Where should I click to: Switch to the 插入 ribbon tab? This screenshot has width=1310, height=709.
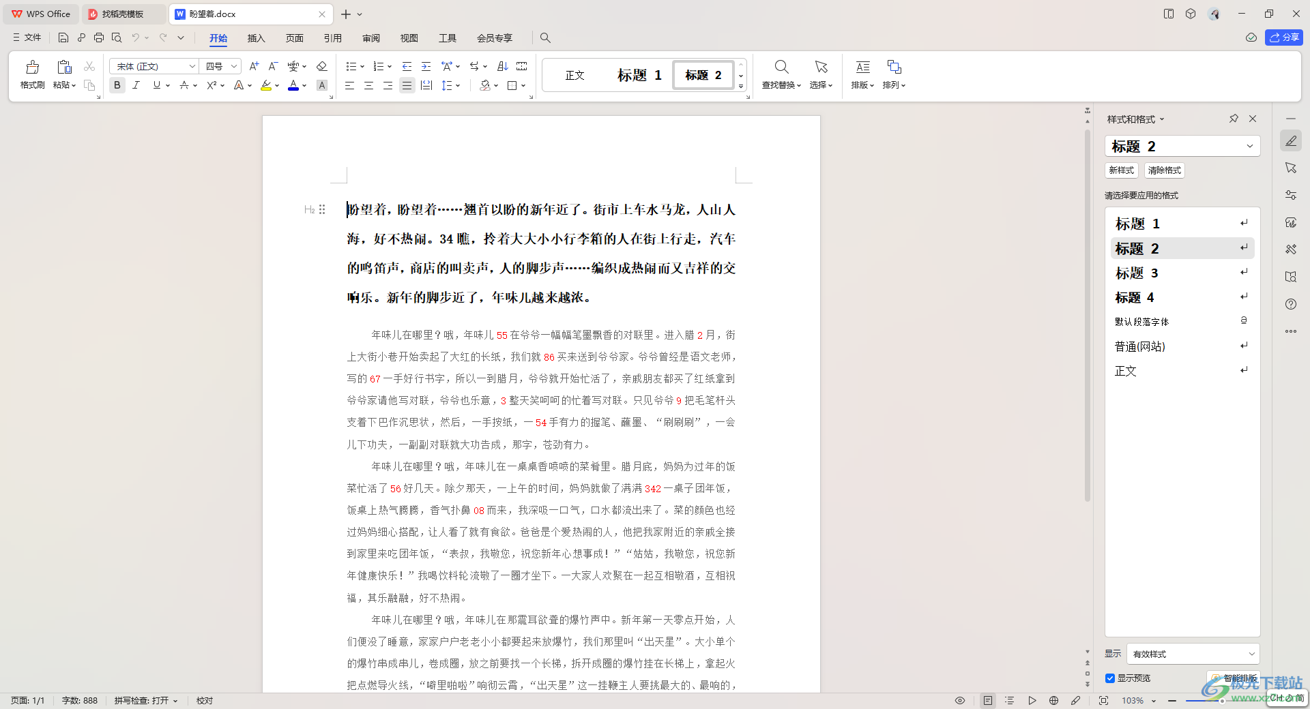256,38
